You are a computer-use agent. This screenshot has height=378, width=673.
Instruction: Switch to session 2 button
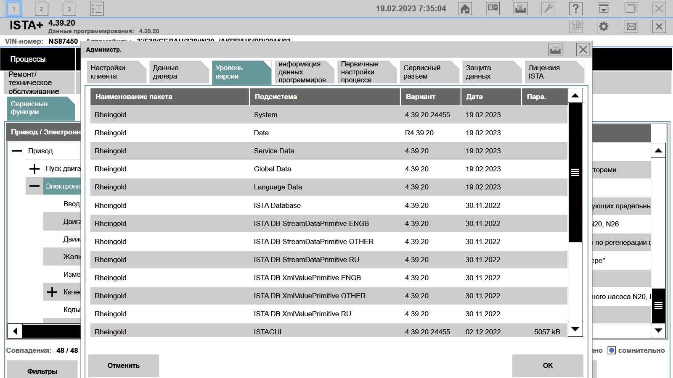41,9
